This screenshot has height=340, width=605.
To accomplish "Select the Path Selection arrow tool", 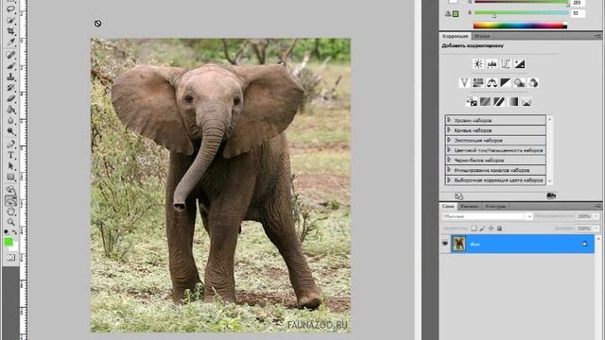I will pos(10,166).
